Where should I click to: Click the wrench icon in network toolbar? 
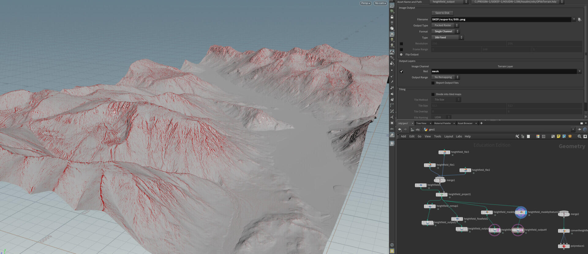pos(517,137)
